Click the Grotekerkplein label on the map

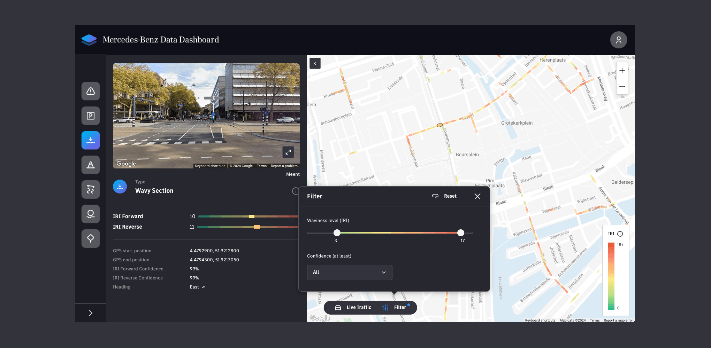[x=517, y=123]
